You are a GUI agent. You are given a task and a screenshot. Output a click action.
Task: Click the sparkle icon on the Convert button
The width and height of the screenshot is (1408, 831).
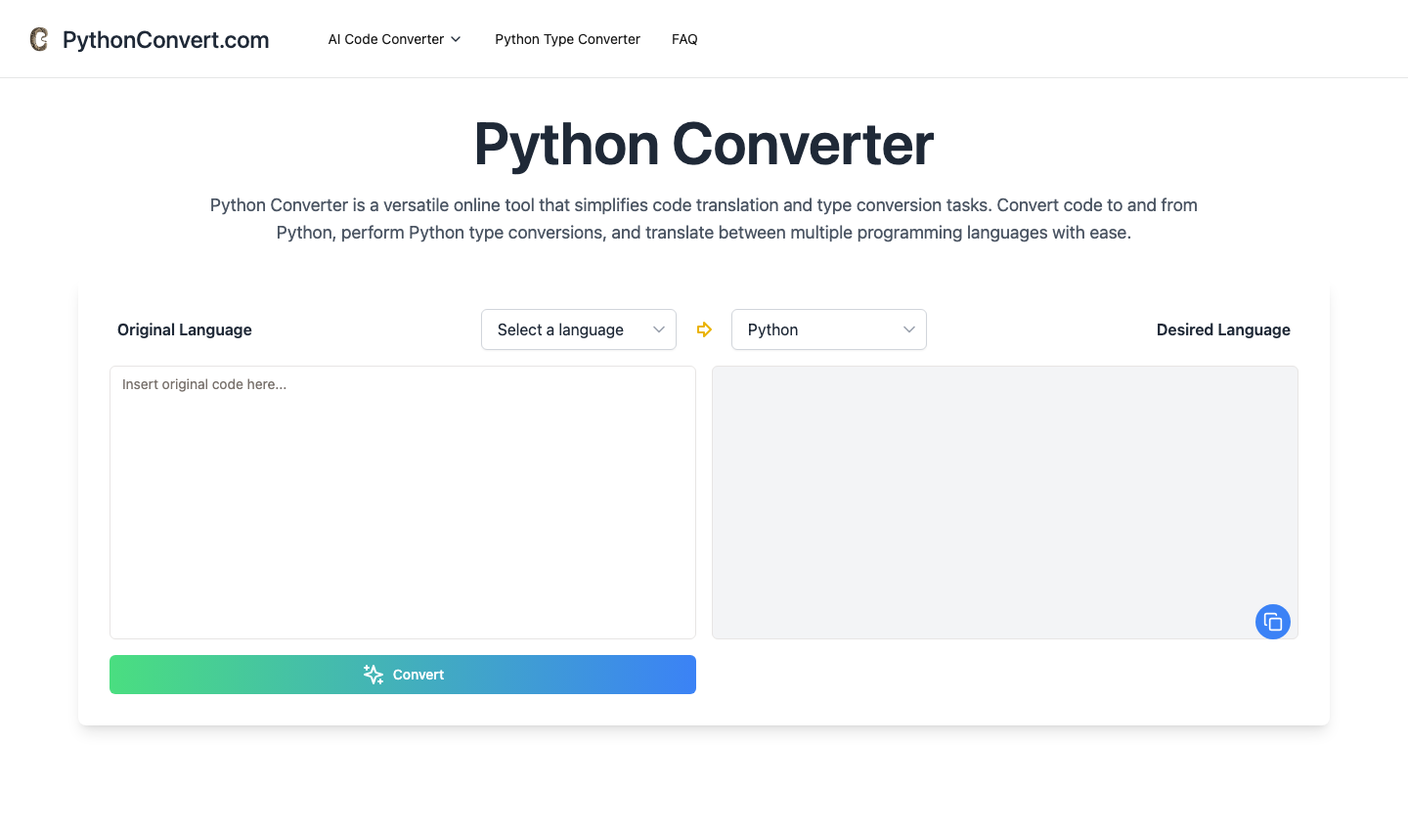click(374, 675)
